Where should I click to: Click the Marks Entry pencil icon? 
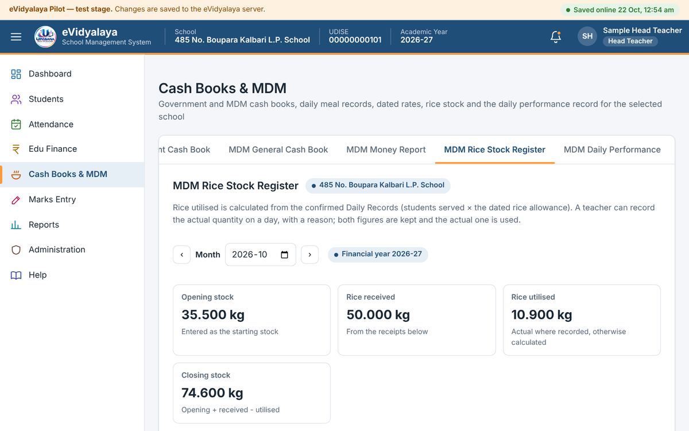[16, 200]
